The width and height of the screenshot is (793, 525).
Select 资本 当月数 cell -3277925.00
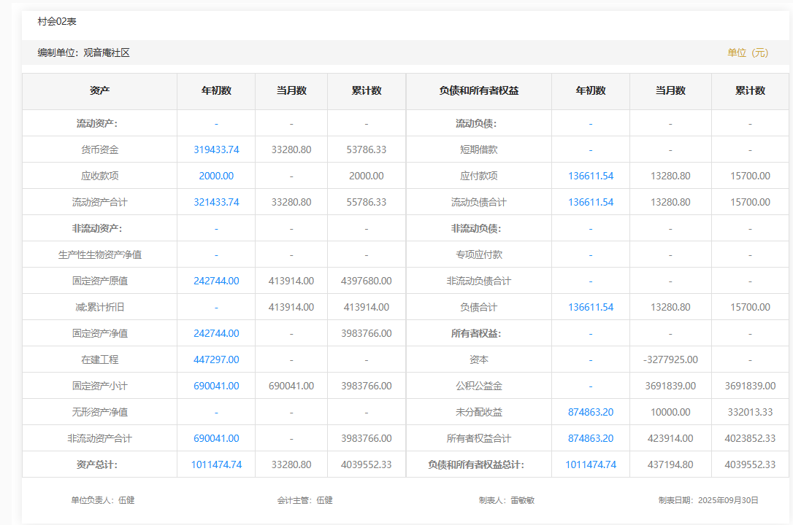670,359
